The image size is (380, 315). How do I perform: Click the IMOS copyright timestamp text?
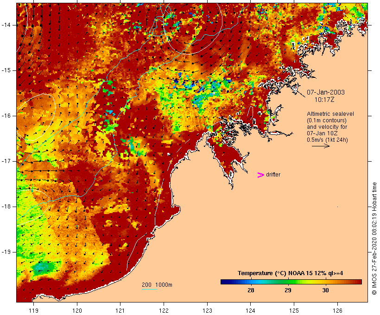pos(374,239)
